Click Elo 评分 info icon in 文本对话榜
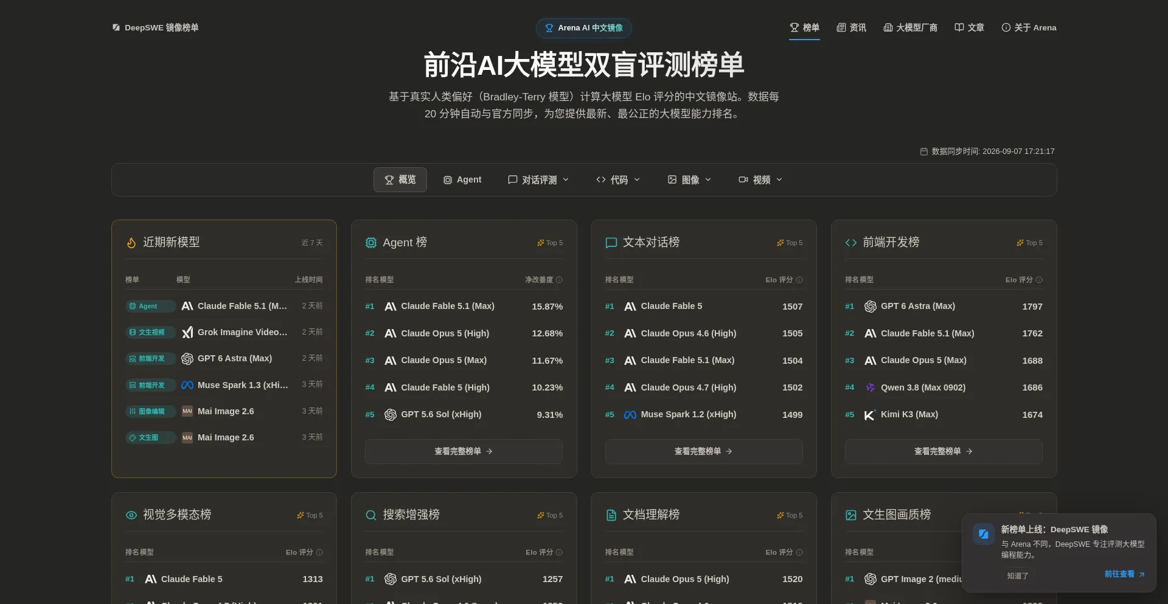This screenshot has width=1168, height=604. tap(799, 280)
